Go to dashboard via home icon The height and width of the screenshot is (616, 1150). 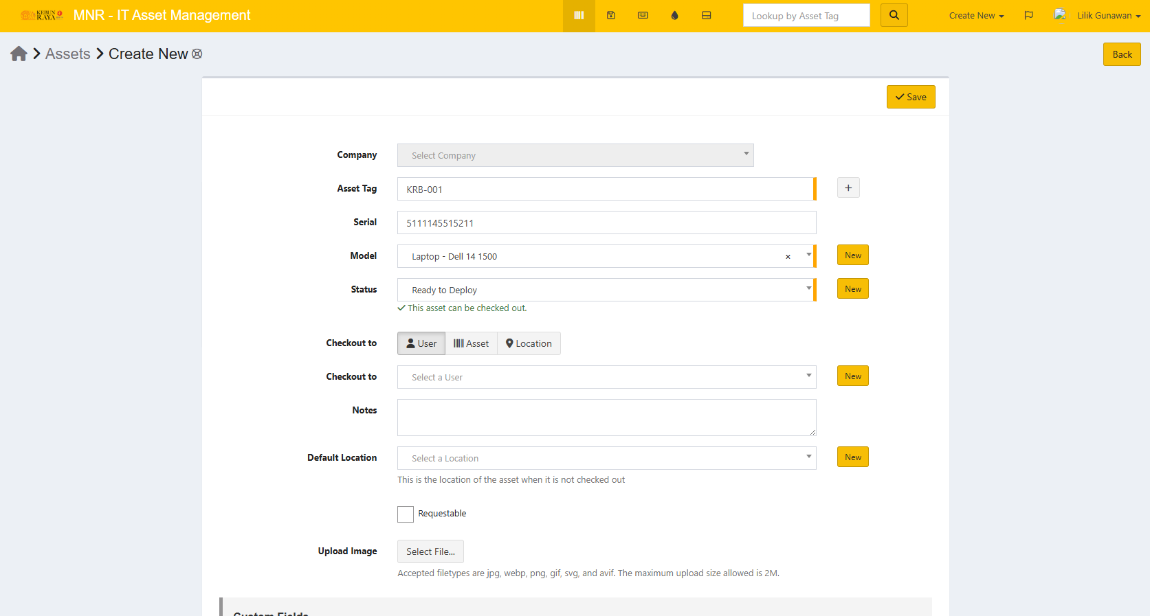pyautogui.click(x=19, y=54)
